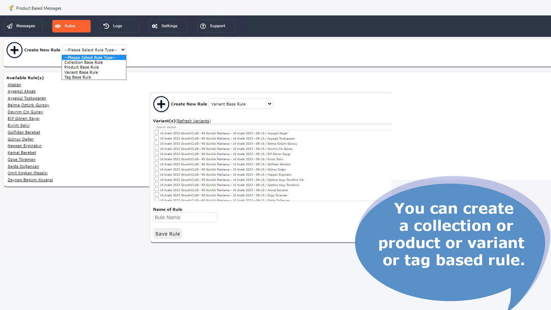551x310 pixels.
Task: Click the lightbulb icon in the title bar
Action: coord(11,8)
